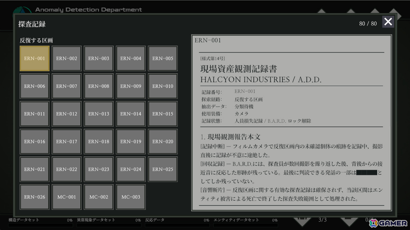Open record ERN-009
Image resolution: width=410 pixels, height=230 pixels.
[131, 86]
